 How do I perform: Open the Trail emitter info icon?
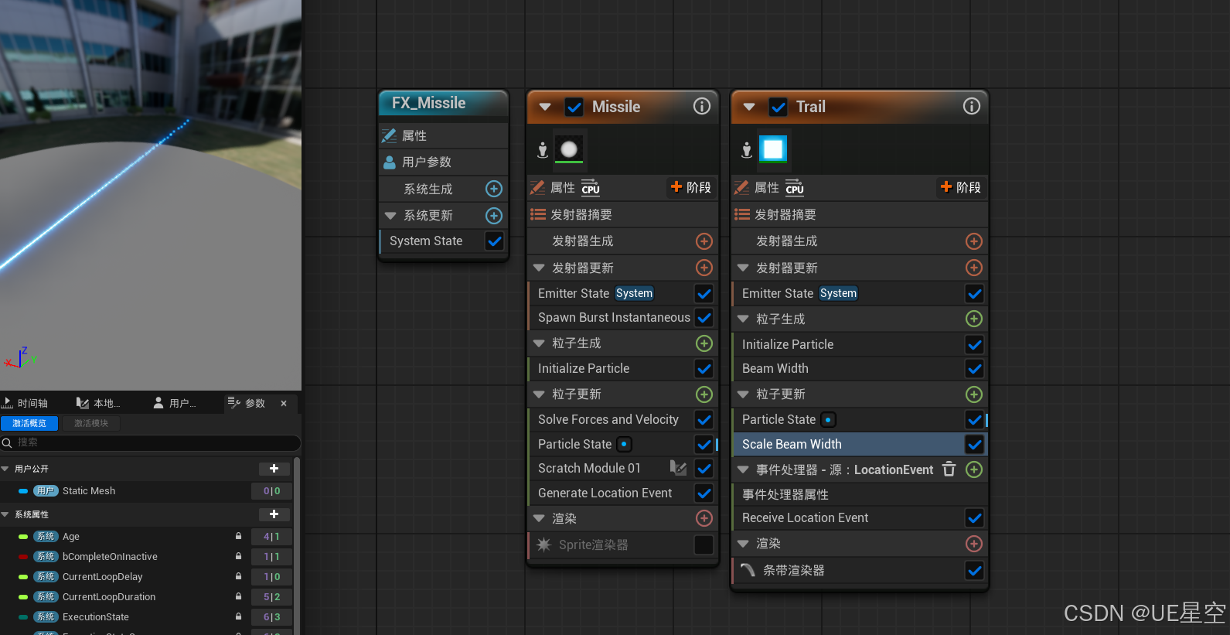(x=971, y=106)
